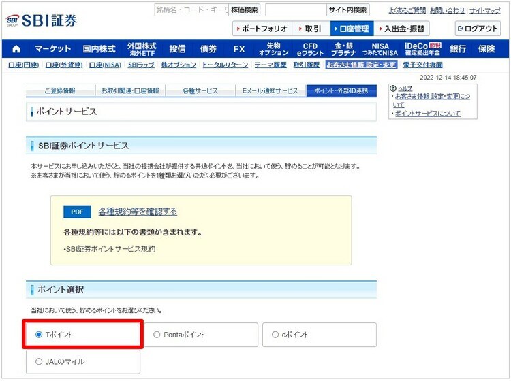The height and width of the screenshot is (381, 511).
Task: Open the 口座(円建) submenu link
Action: pos(23,65)
